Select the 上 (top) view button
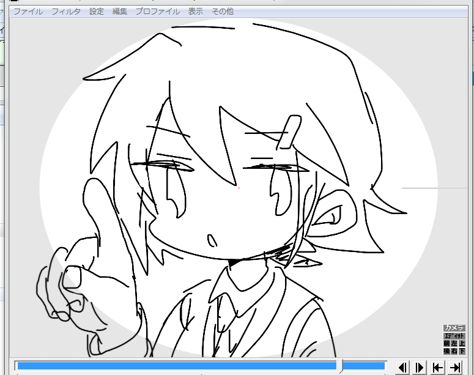Image resolution: width=474 pixels, height=375 pixels. (x=462, y=344)
